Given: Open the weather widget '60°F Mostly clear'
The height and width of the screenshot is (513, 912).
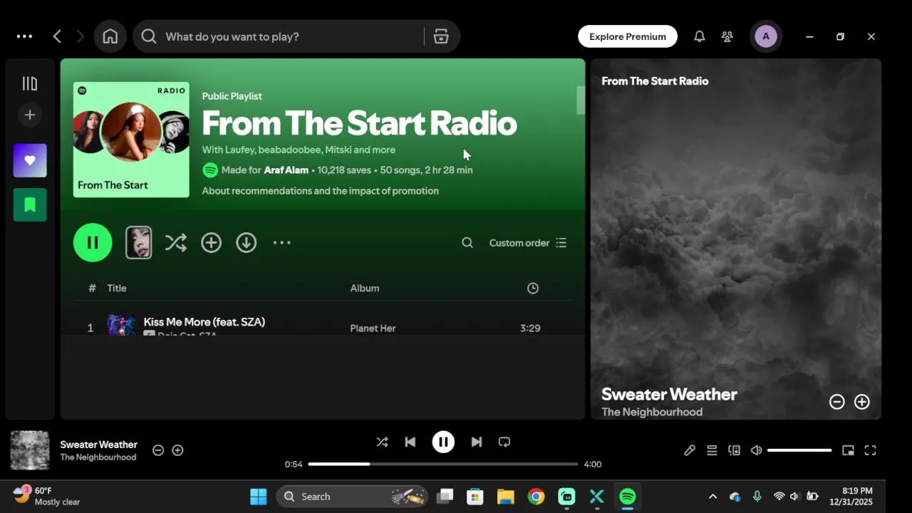Looking at the screenshot, I should pyautogui.click(x=47, y=496).
